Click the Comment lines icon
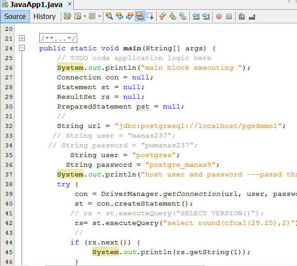This screenshot has height=266, width=297. point(242,16)
